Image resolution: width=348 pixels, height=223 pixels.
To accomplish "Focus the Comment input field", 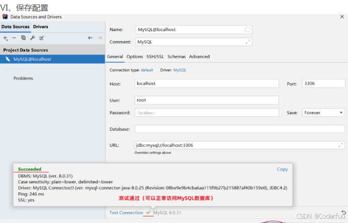I will coord(194,42).
